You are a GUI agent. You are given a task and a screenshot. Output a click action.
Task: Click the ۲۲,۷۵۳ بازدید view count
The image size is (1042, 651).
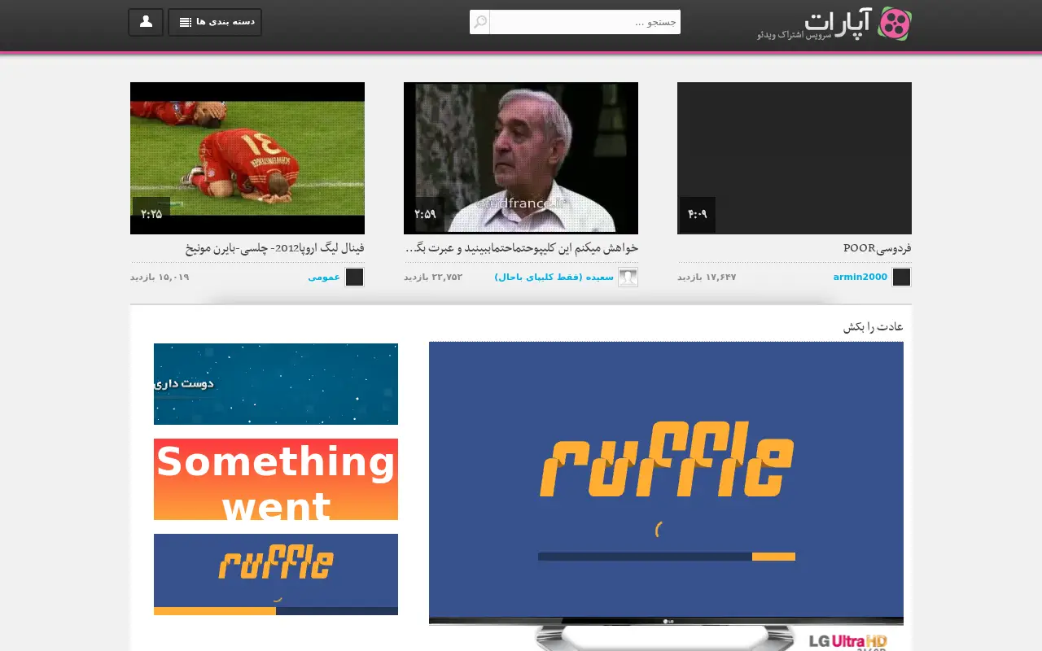433,277
